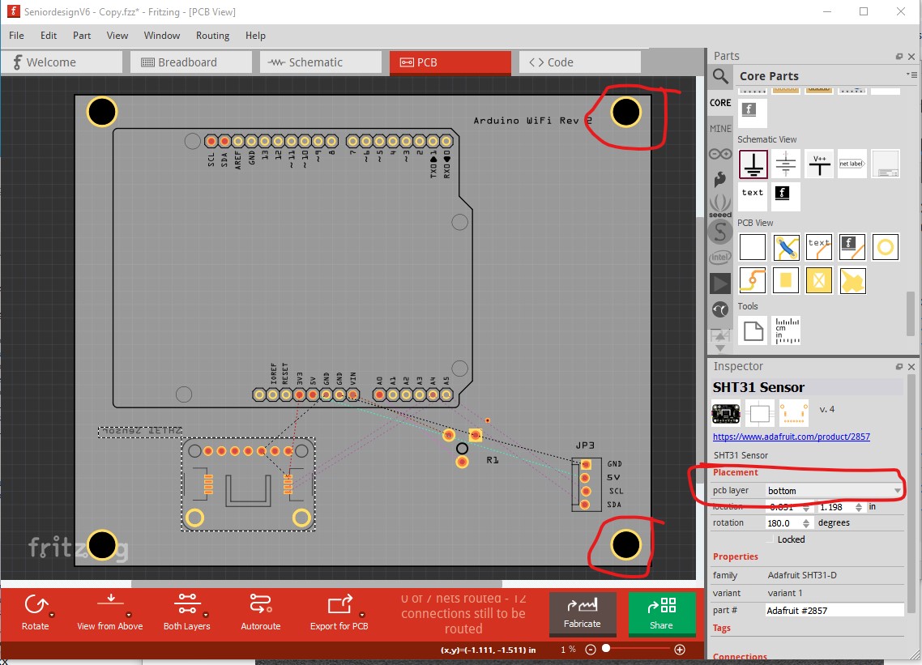
Task: Open the Routing menu
Action: click(x=213, y=36)
